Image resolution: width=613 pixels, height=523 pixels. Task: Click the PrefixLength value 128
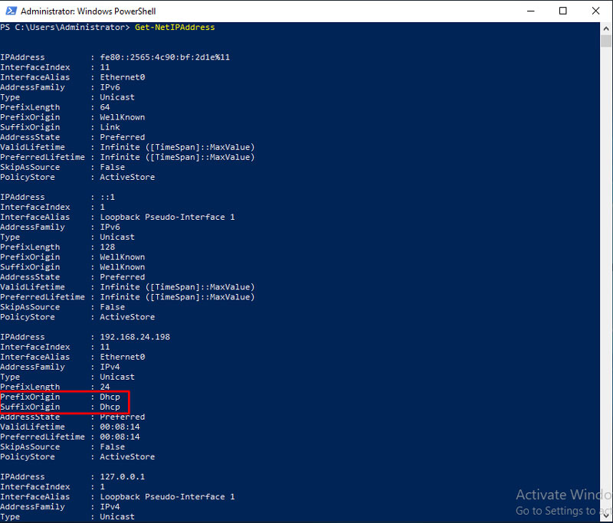click(x=107, y=247)
